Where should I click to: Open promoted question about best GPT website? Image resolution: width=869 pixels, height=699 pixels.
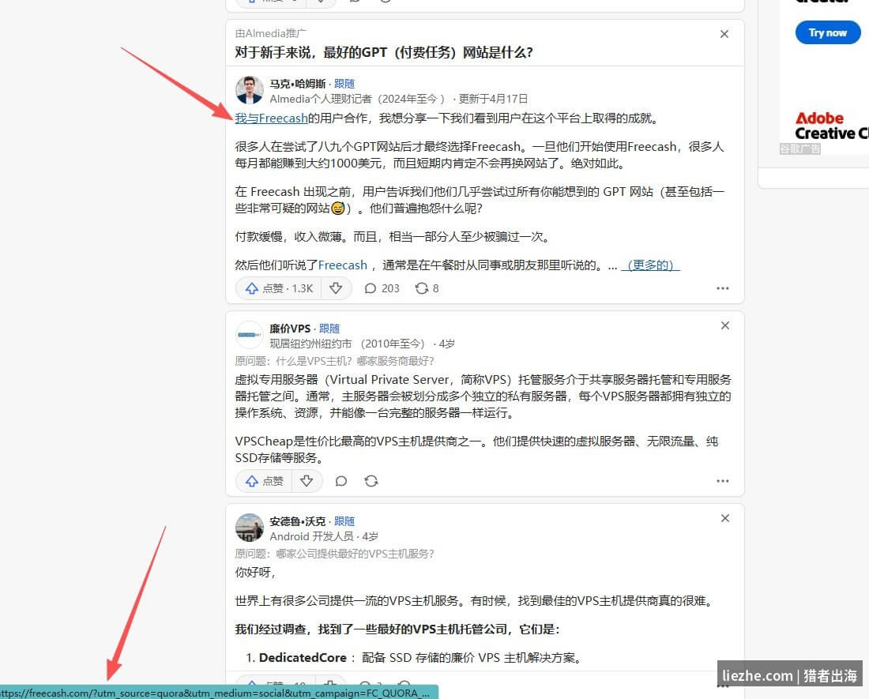[383, 53]
